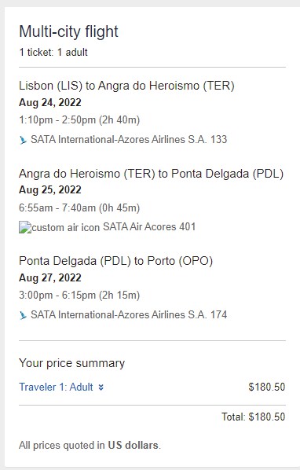Click Angra do Heroismo to Ponta Delgada route
The width and height of the screenshot is (300, 470).
click(x=152, y=174)
